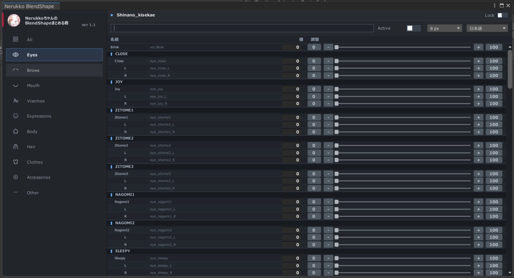514x278 pixels.
Task: Reset eye_zitome1_R to 0 with its button
Action: pyautogui.click(x=314, y=132)
